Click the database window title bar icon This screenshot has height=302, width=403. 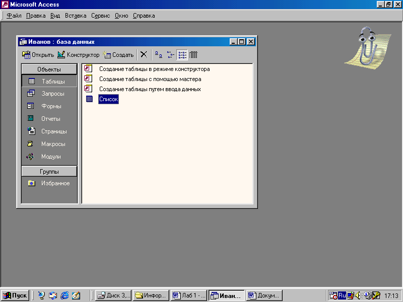click(x=23, y=42)
